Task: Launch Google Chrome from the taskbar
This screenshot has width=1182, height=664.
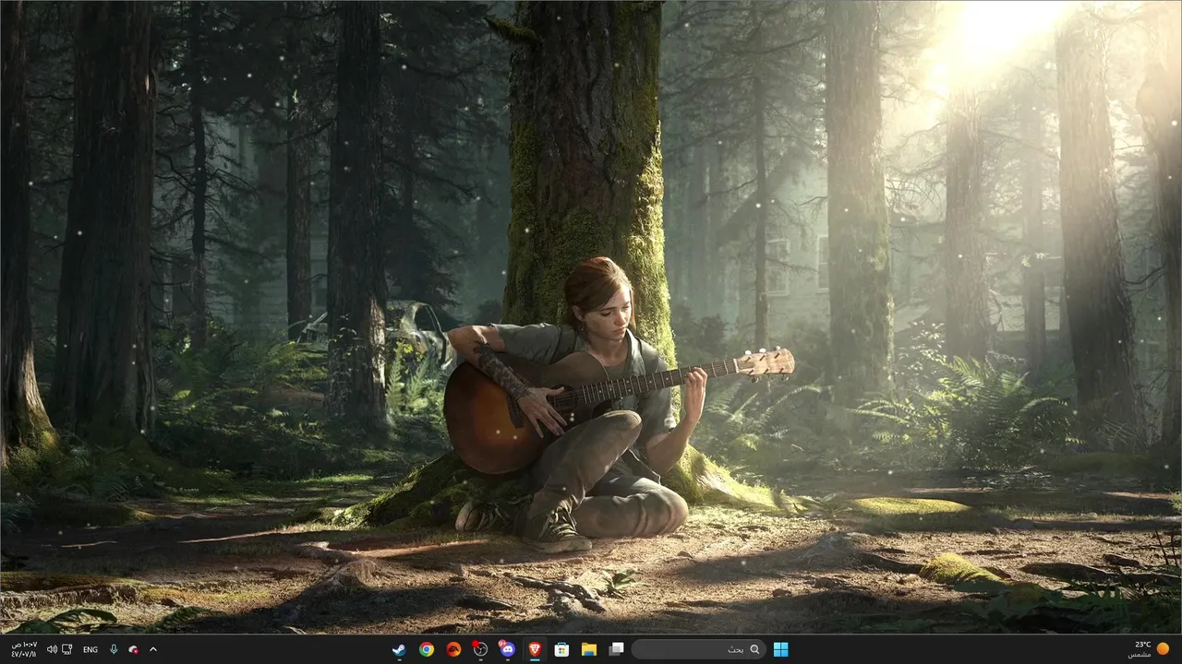Action: pyautogui.click(x=426, y=649)
